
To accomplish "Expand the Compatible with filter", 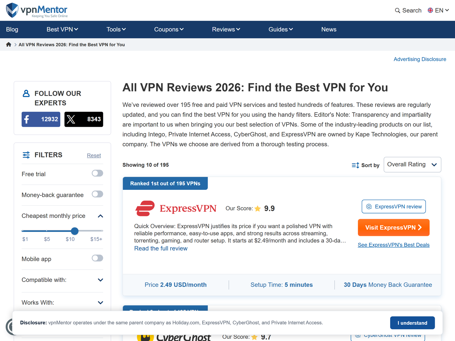I will tap(100, 280).
